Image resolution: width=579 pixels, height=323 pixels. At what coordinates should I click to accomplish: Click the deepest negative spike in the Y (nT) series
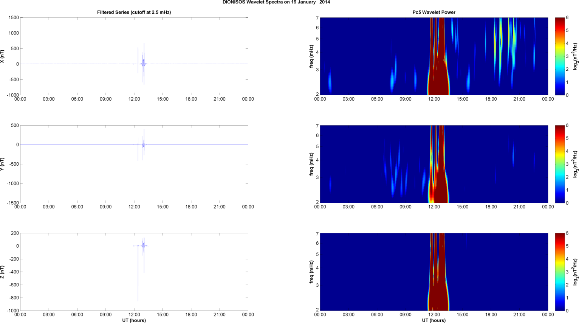146,165
